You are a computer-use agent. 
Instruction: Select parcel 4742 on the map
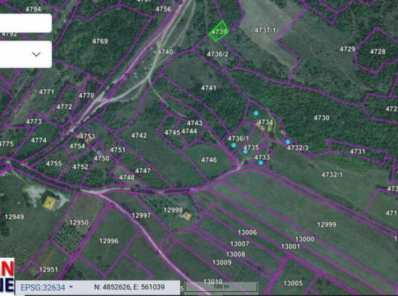point(139,136)
